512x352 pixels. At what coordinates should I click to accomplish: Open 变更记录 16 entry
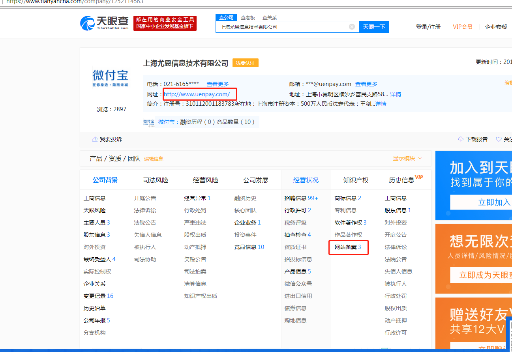[98, 296]
